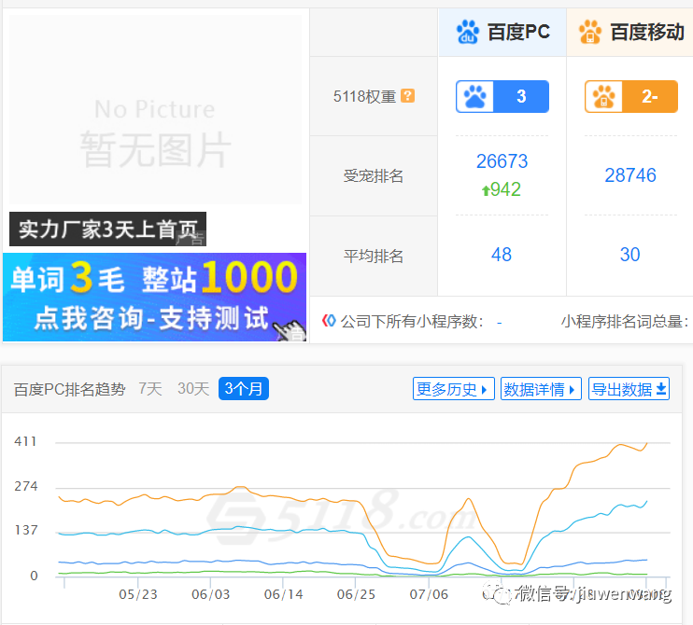Click the 06/03 date on chart axis
Screen dimensions: 693x625
211,594
